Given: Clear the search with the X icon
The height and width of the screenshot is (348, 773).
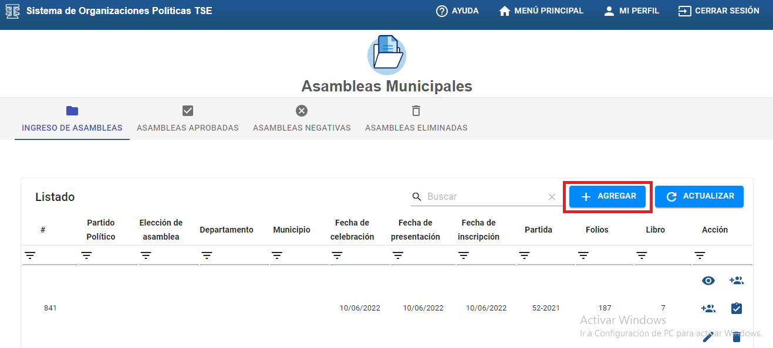Looking at the screenshot, I should [x=552, y=197].
